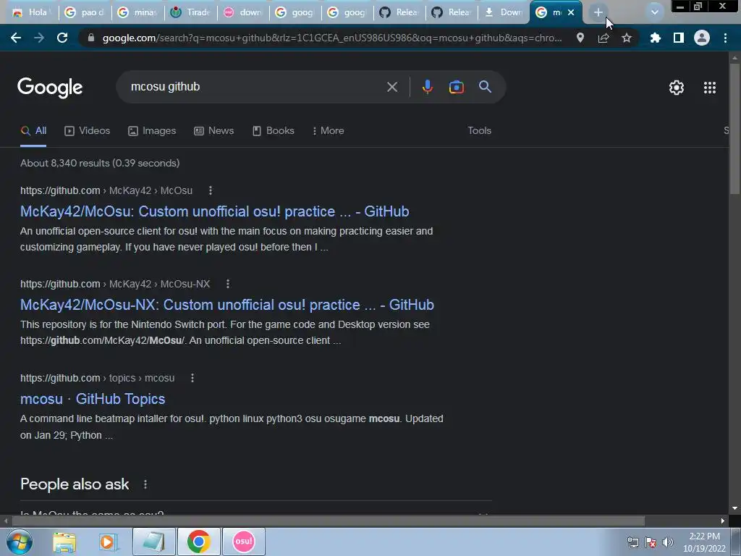Click the Chrome taskbar icon
The height and width of the screenshot is (556, 741).
(198, 542)
